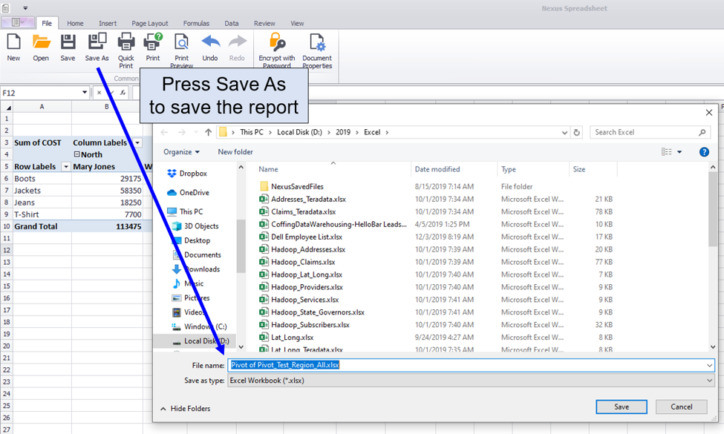This screenshot has width=724, height=434.
Task: Open the Column Labels filter dropdown
Action: [x=137, y=142]
